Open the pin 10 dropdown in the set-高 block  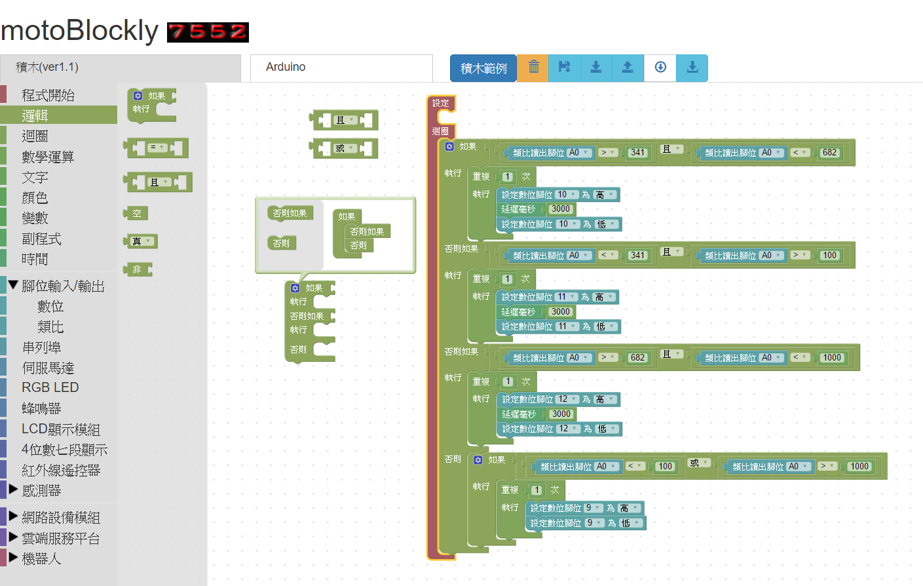coord(567,195)
